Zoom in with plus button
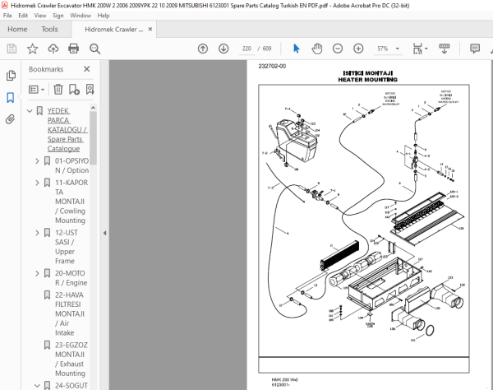Image resolution: width=493 pixels, height=390 pixels. (358, 49)
